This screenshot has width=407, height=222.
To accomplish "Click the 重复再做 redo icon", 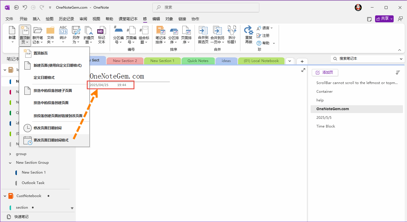I will [x=249, y=30].
